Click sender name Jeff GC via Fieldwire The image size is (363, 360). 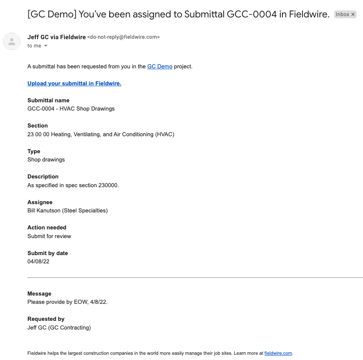(x=57, y=37)
